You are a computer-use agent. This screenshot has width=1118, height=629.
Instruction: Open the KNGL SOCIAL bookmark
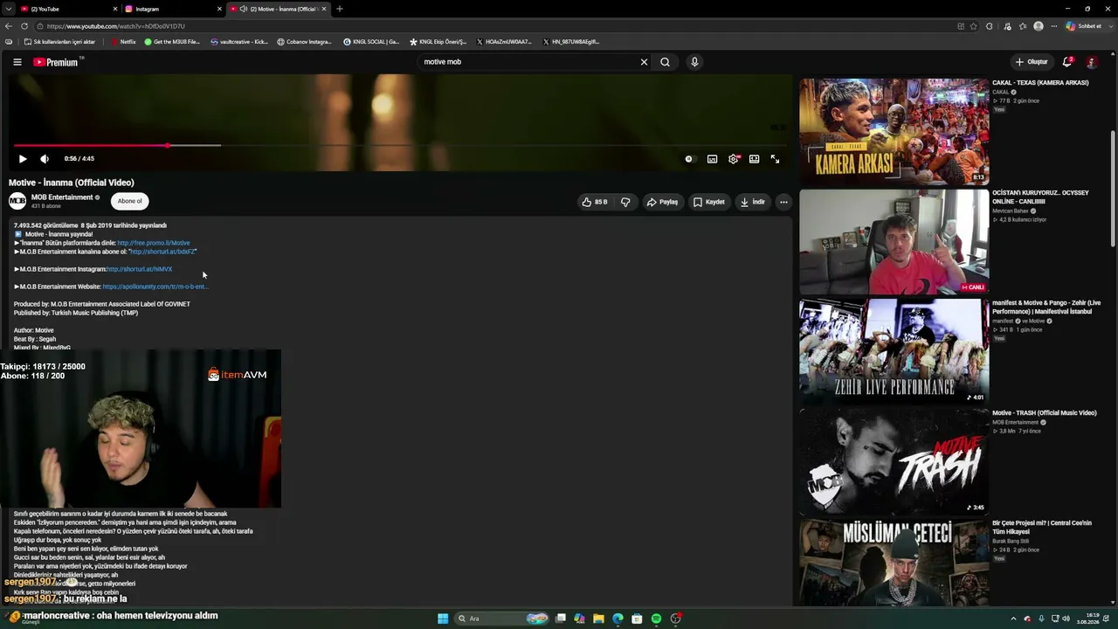(371, 42)
